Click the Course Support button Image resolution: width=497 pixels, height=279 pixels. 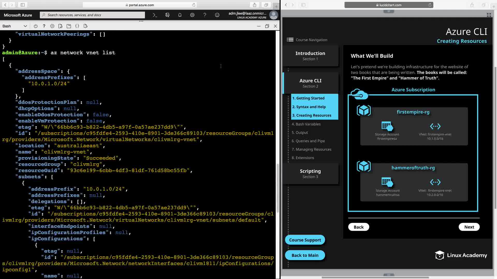(305, 240)
